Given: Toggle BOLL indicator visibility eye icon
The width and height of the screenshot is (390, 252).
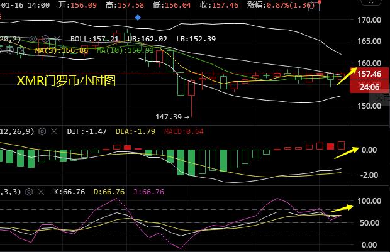Looking at the screenshot, I should click(x=33, y=39).
